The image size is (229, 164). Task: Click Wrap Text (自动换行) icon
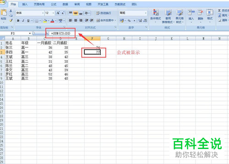(x=98, y=13)
